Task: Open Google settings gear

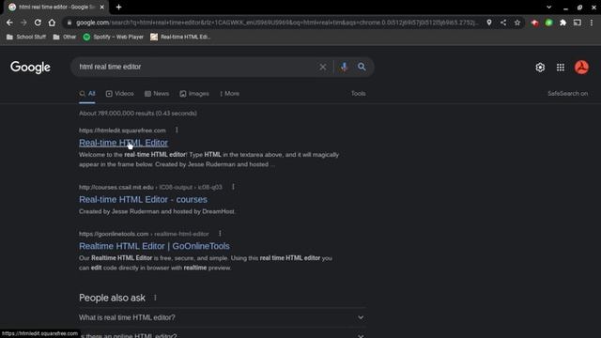Action: [x=540, y=68]
